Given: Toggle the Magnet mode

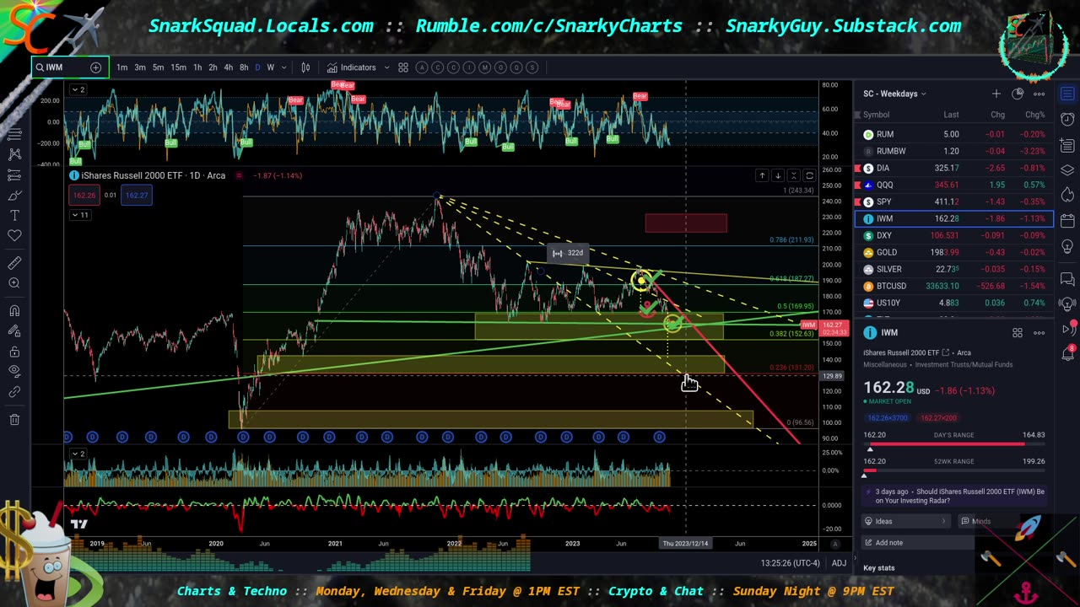Looking at the screenshot, I should coord(14,310).
